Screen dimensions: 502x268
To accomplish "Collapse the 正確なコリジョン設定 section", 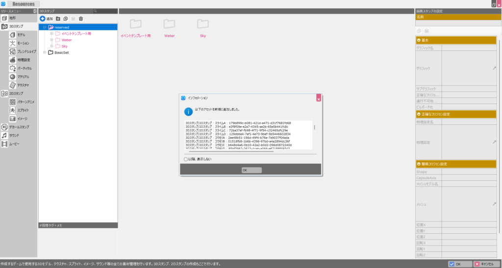I will pyautogui.click(x=419, y=114).
